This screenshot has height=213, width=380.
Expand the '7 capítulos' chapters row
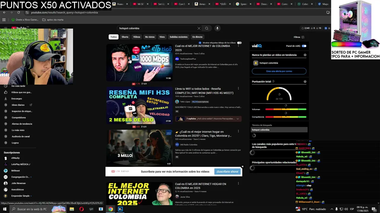pyautogui.click(x=209, y=119)
